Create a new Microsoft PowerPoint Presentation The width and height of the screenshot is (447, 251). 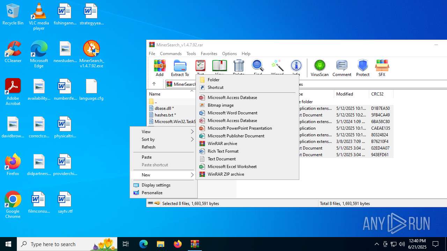(247, 128)
